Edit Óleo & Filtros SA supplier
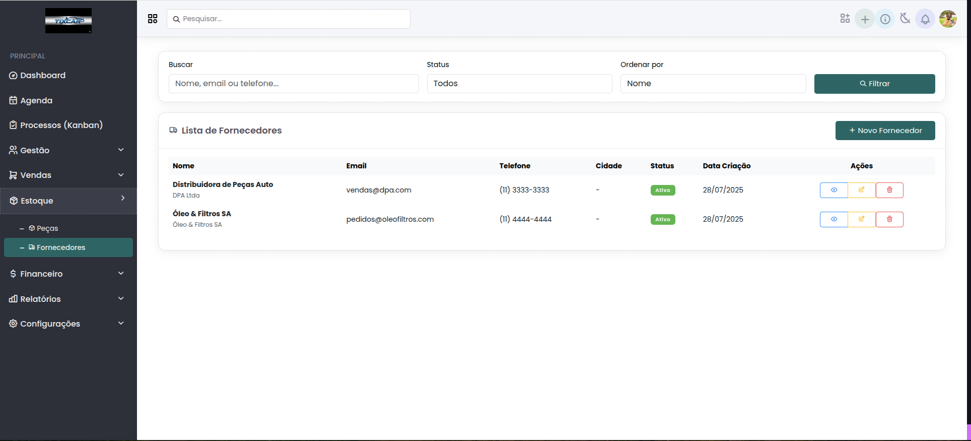Viewport: 971px width, 441px height. 862,219
